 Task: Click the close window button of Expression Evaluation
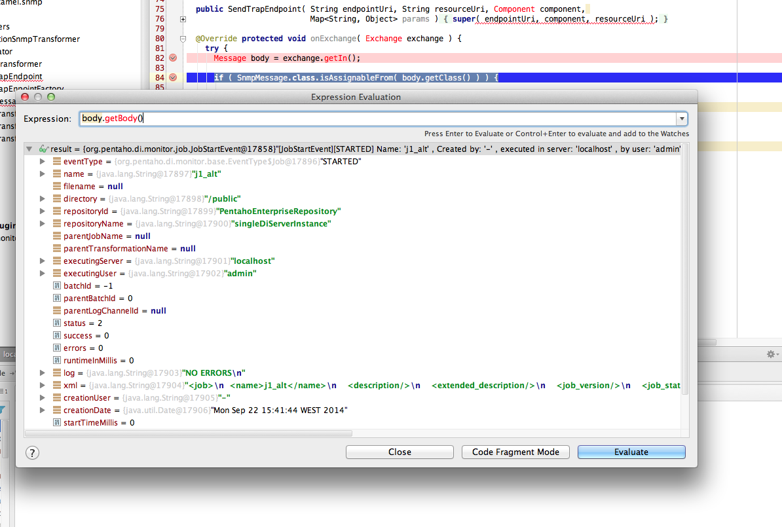pyautogui.click(x=25, y=97)
